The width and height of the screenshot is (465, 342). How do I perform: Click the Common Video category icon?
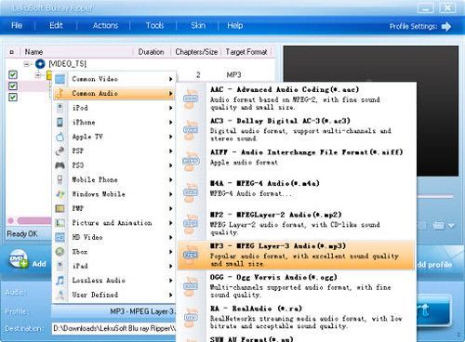[60, 79]
